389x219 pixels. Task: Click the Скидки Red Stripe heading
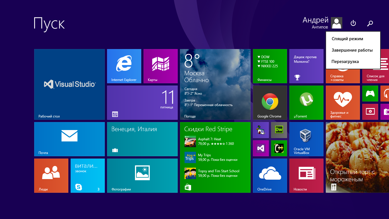(x=208, y=129)
